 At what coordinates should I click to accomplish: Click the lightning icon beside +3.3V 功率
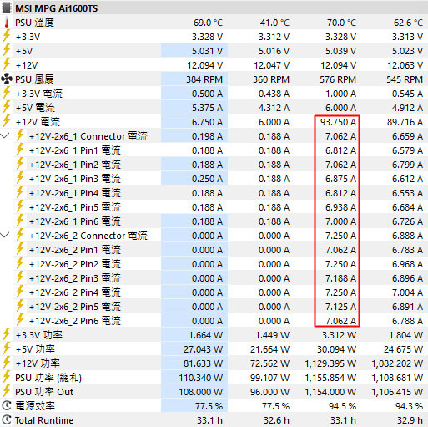7,334
